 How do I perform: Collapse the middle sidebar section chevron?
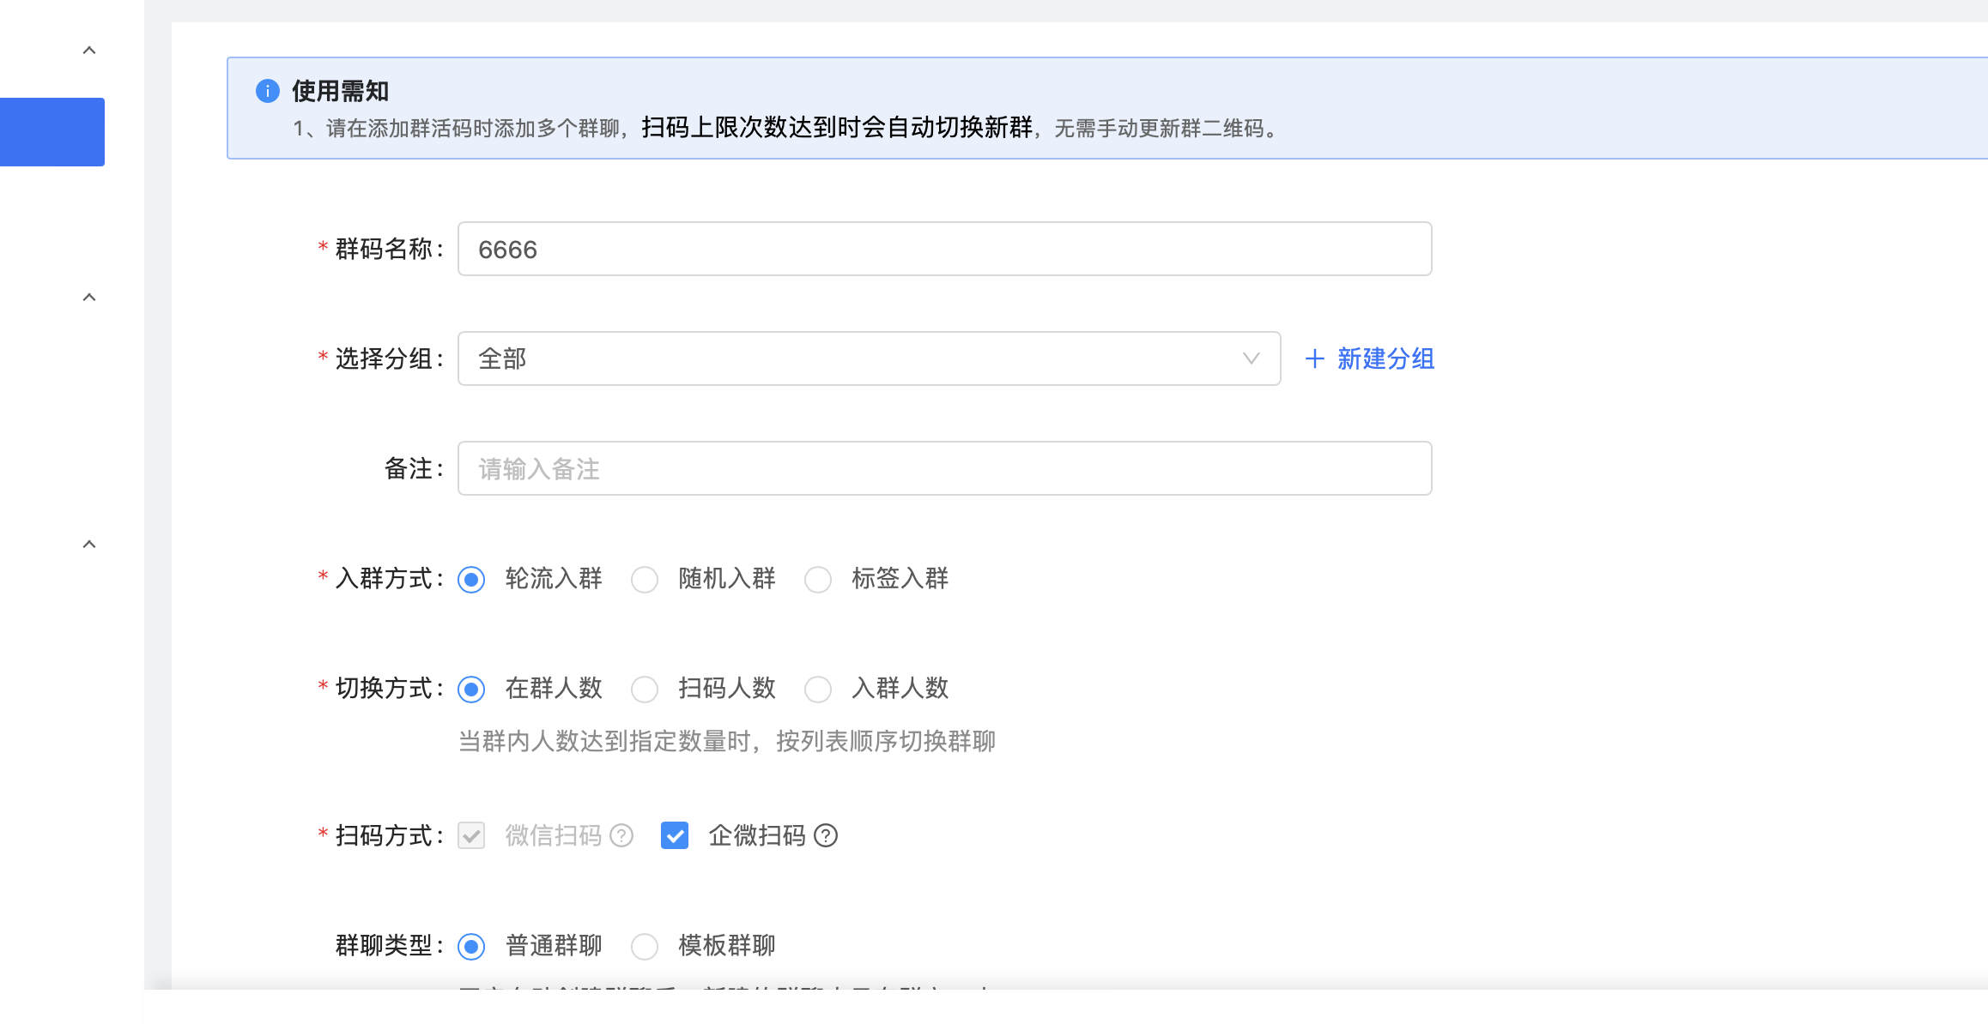[89, 298]
